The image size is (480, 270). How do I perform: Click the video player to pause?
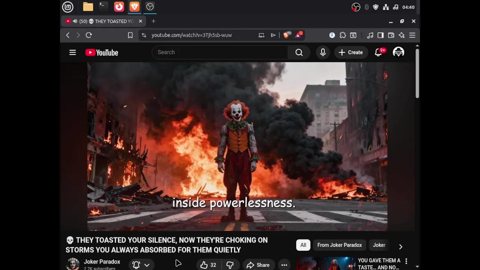click(x=237, y=146)
